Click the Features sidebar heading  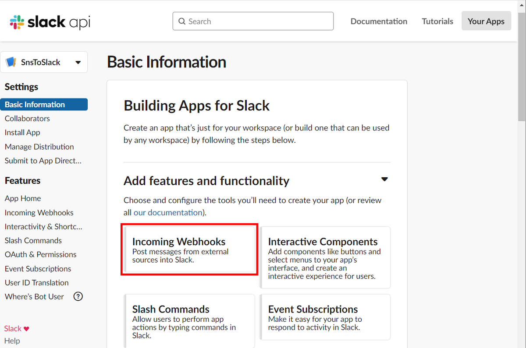pyautogui.click(x=22, y=180)
